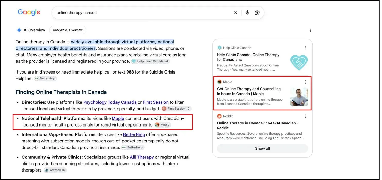
Task: Follow the BetterHelp link in International bullet
Action: tap(134, 134)
